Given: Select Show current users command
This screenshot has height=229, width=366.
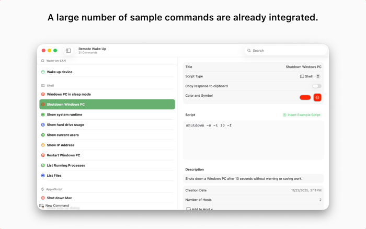Looking at the screenshot, I should point(107,135).
